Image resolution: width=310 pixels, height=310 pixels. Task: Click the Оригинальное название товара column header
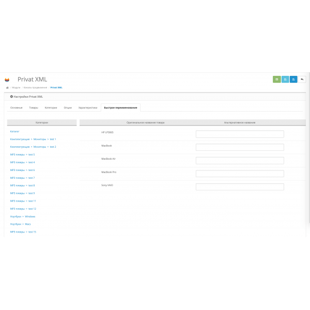[x=145, y=122]
